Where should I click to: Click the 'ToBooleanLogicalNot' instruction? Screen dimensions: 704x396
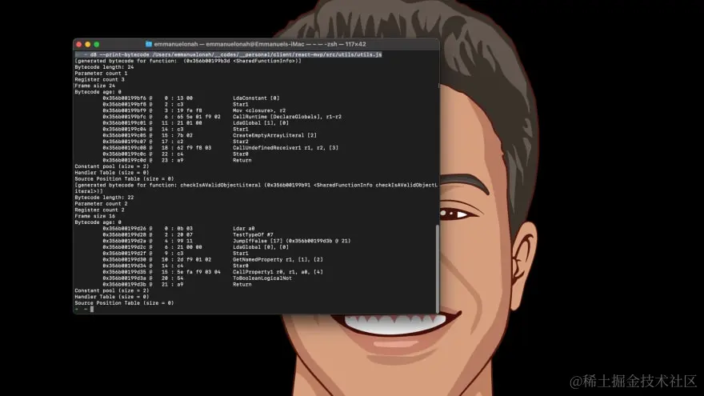click(x=262, y=278)
